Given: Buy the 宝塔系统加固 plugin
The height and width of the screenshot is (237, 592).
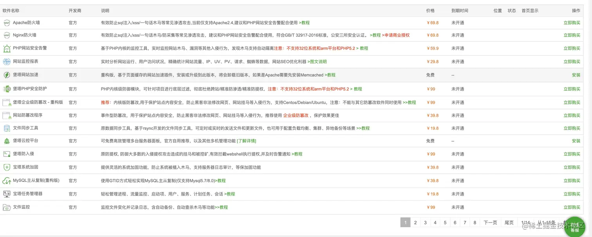Looking at the screenshot, I should pos(572,167).
